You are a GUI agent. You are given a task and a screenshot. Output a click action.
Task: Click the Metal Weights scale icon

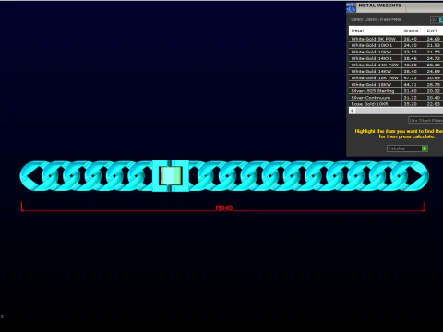351,7
